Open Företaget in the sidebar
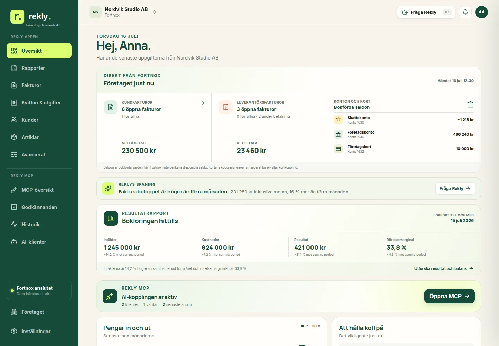 click(39, 312)
